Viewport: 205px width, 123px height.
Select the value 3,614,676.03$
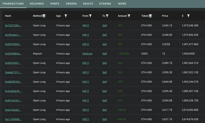190,119
